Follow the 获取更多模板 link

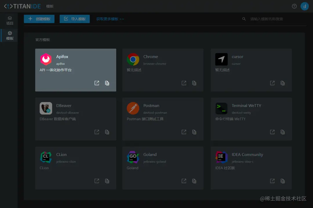(110, 19)
